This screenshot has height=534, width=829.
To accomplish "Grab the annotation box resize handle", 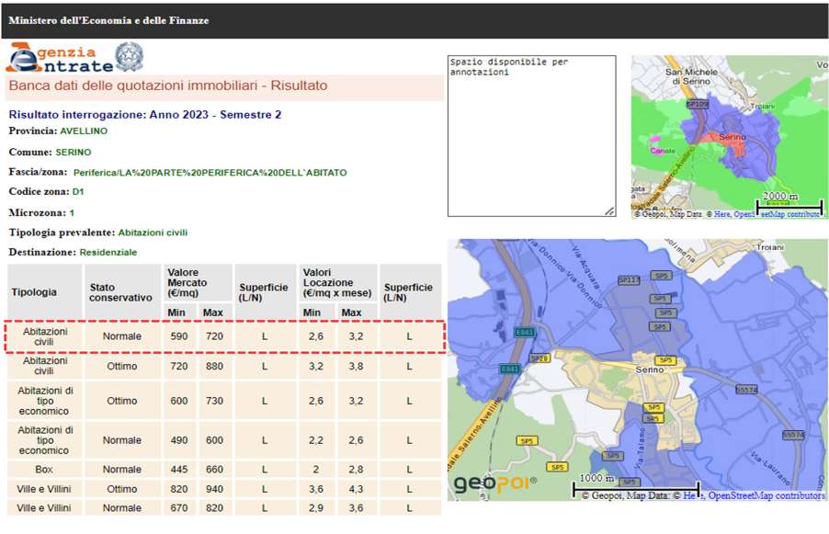I will pos(609,210).
